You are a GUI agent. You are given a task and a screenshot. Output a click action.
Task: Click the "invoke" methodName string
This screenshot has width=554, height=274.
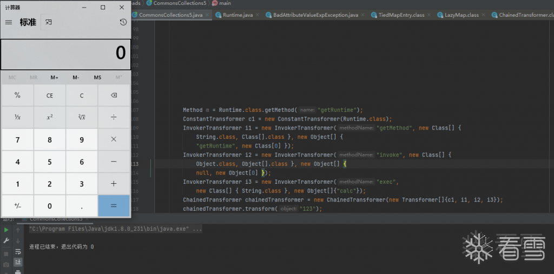click(x=391, y=155)
